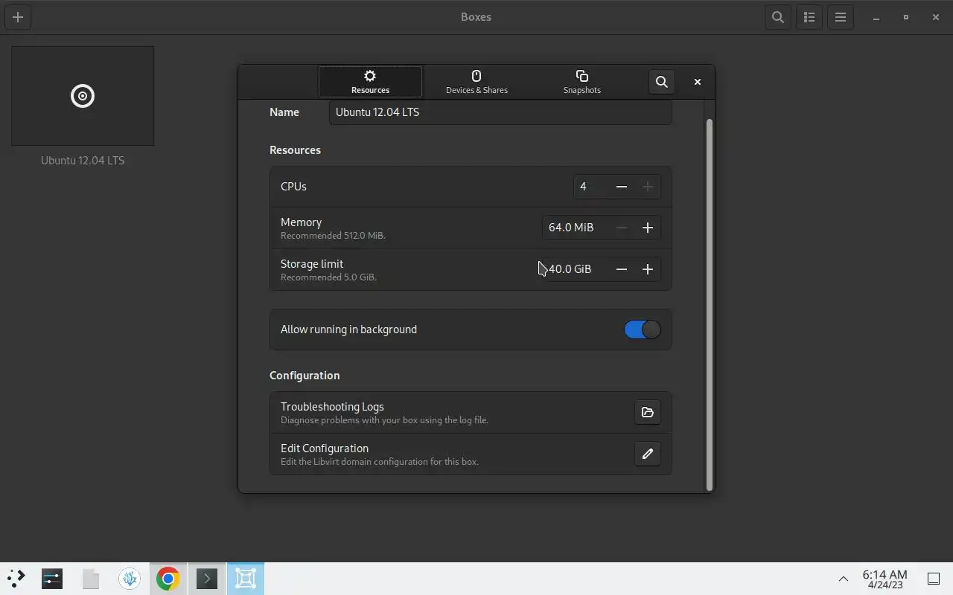Close the box preferences dialog
The width and height of the screenshot is (953, 595).
698,82
